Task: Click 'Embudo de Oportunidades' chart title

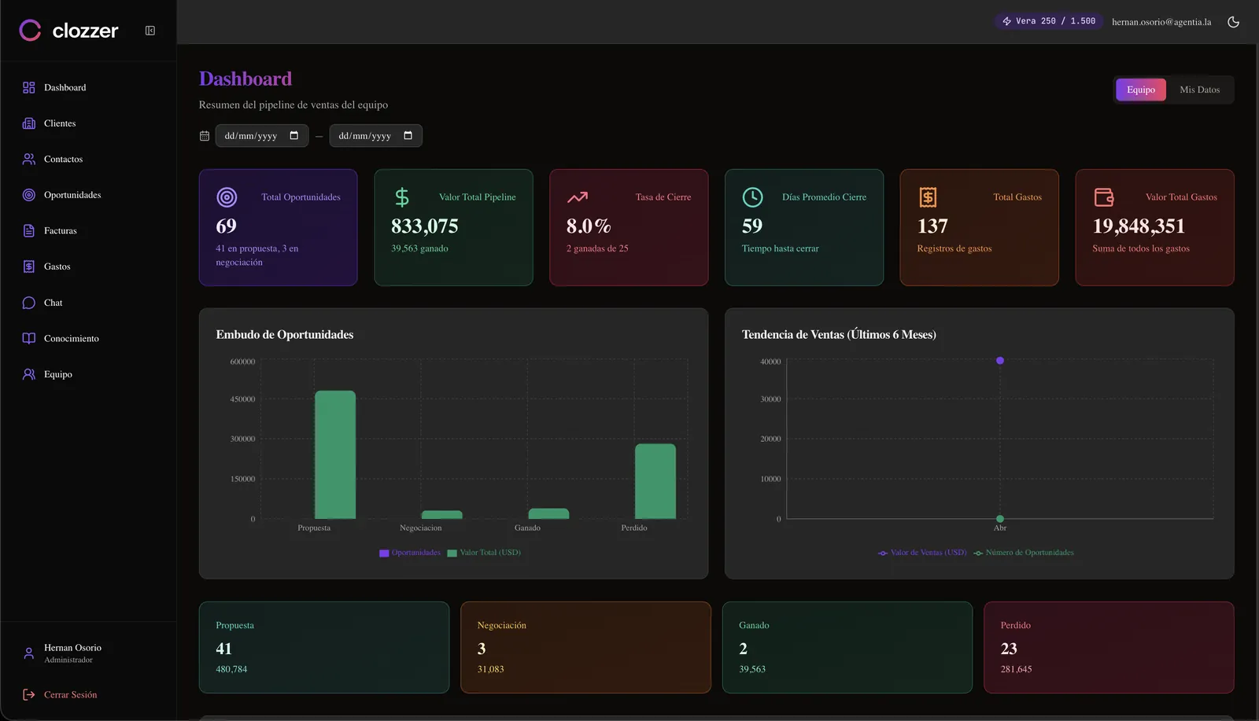Action: (285, 335)
